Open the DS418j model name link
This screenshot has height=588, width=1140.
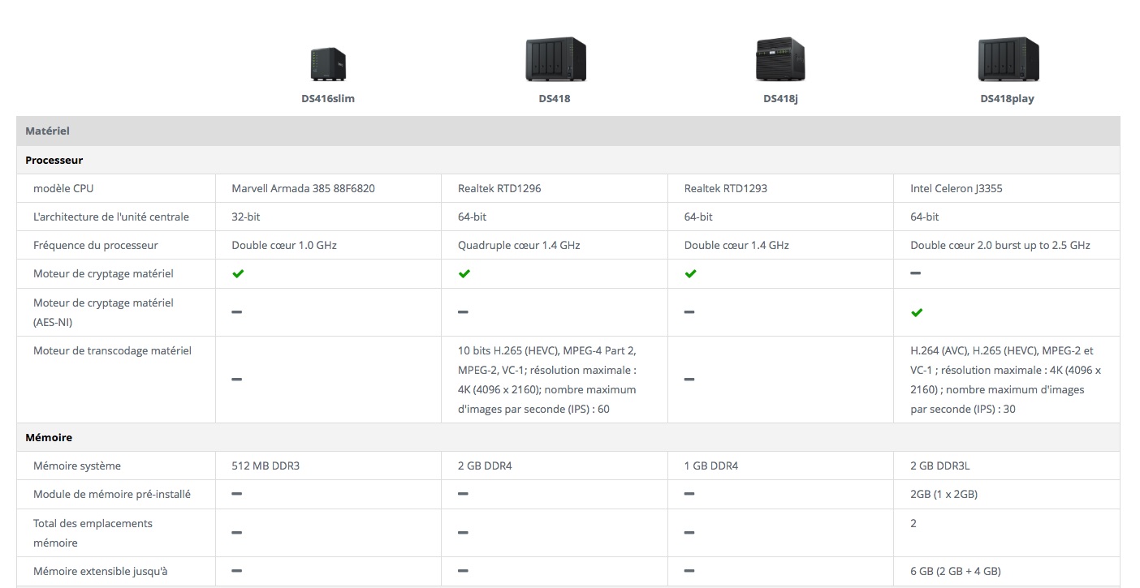780,99
